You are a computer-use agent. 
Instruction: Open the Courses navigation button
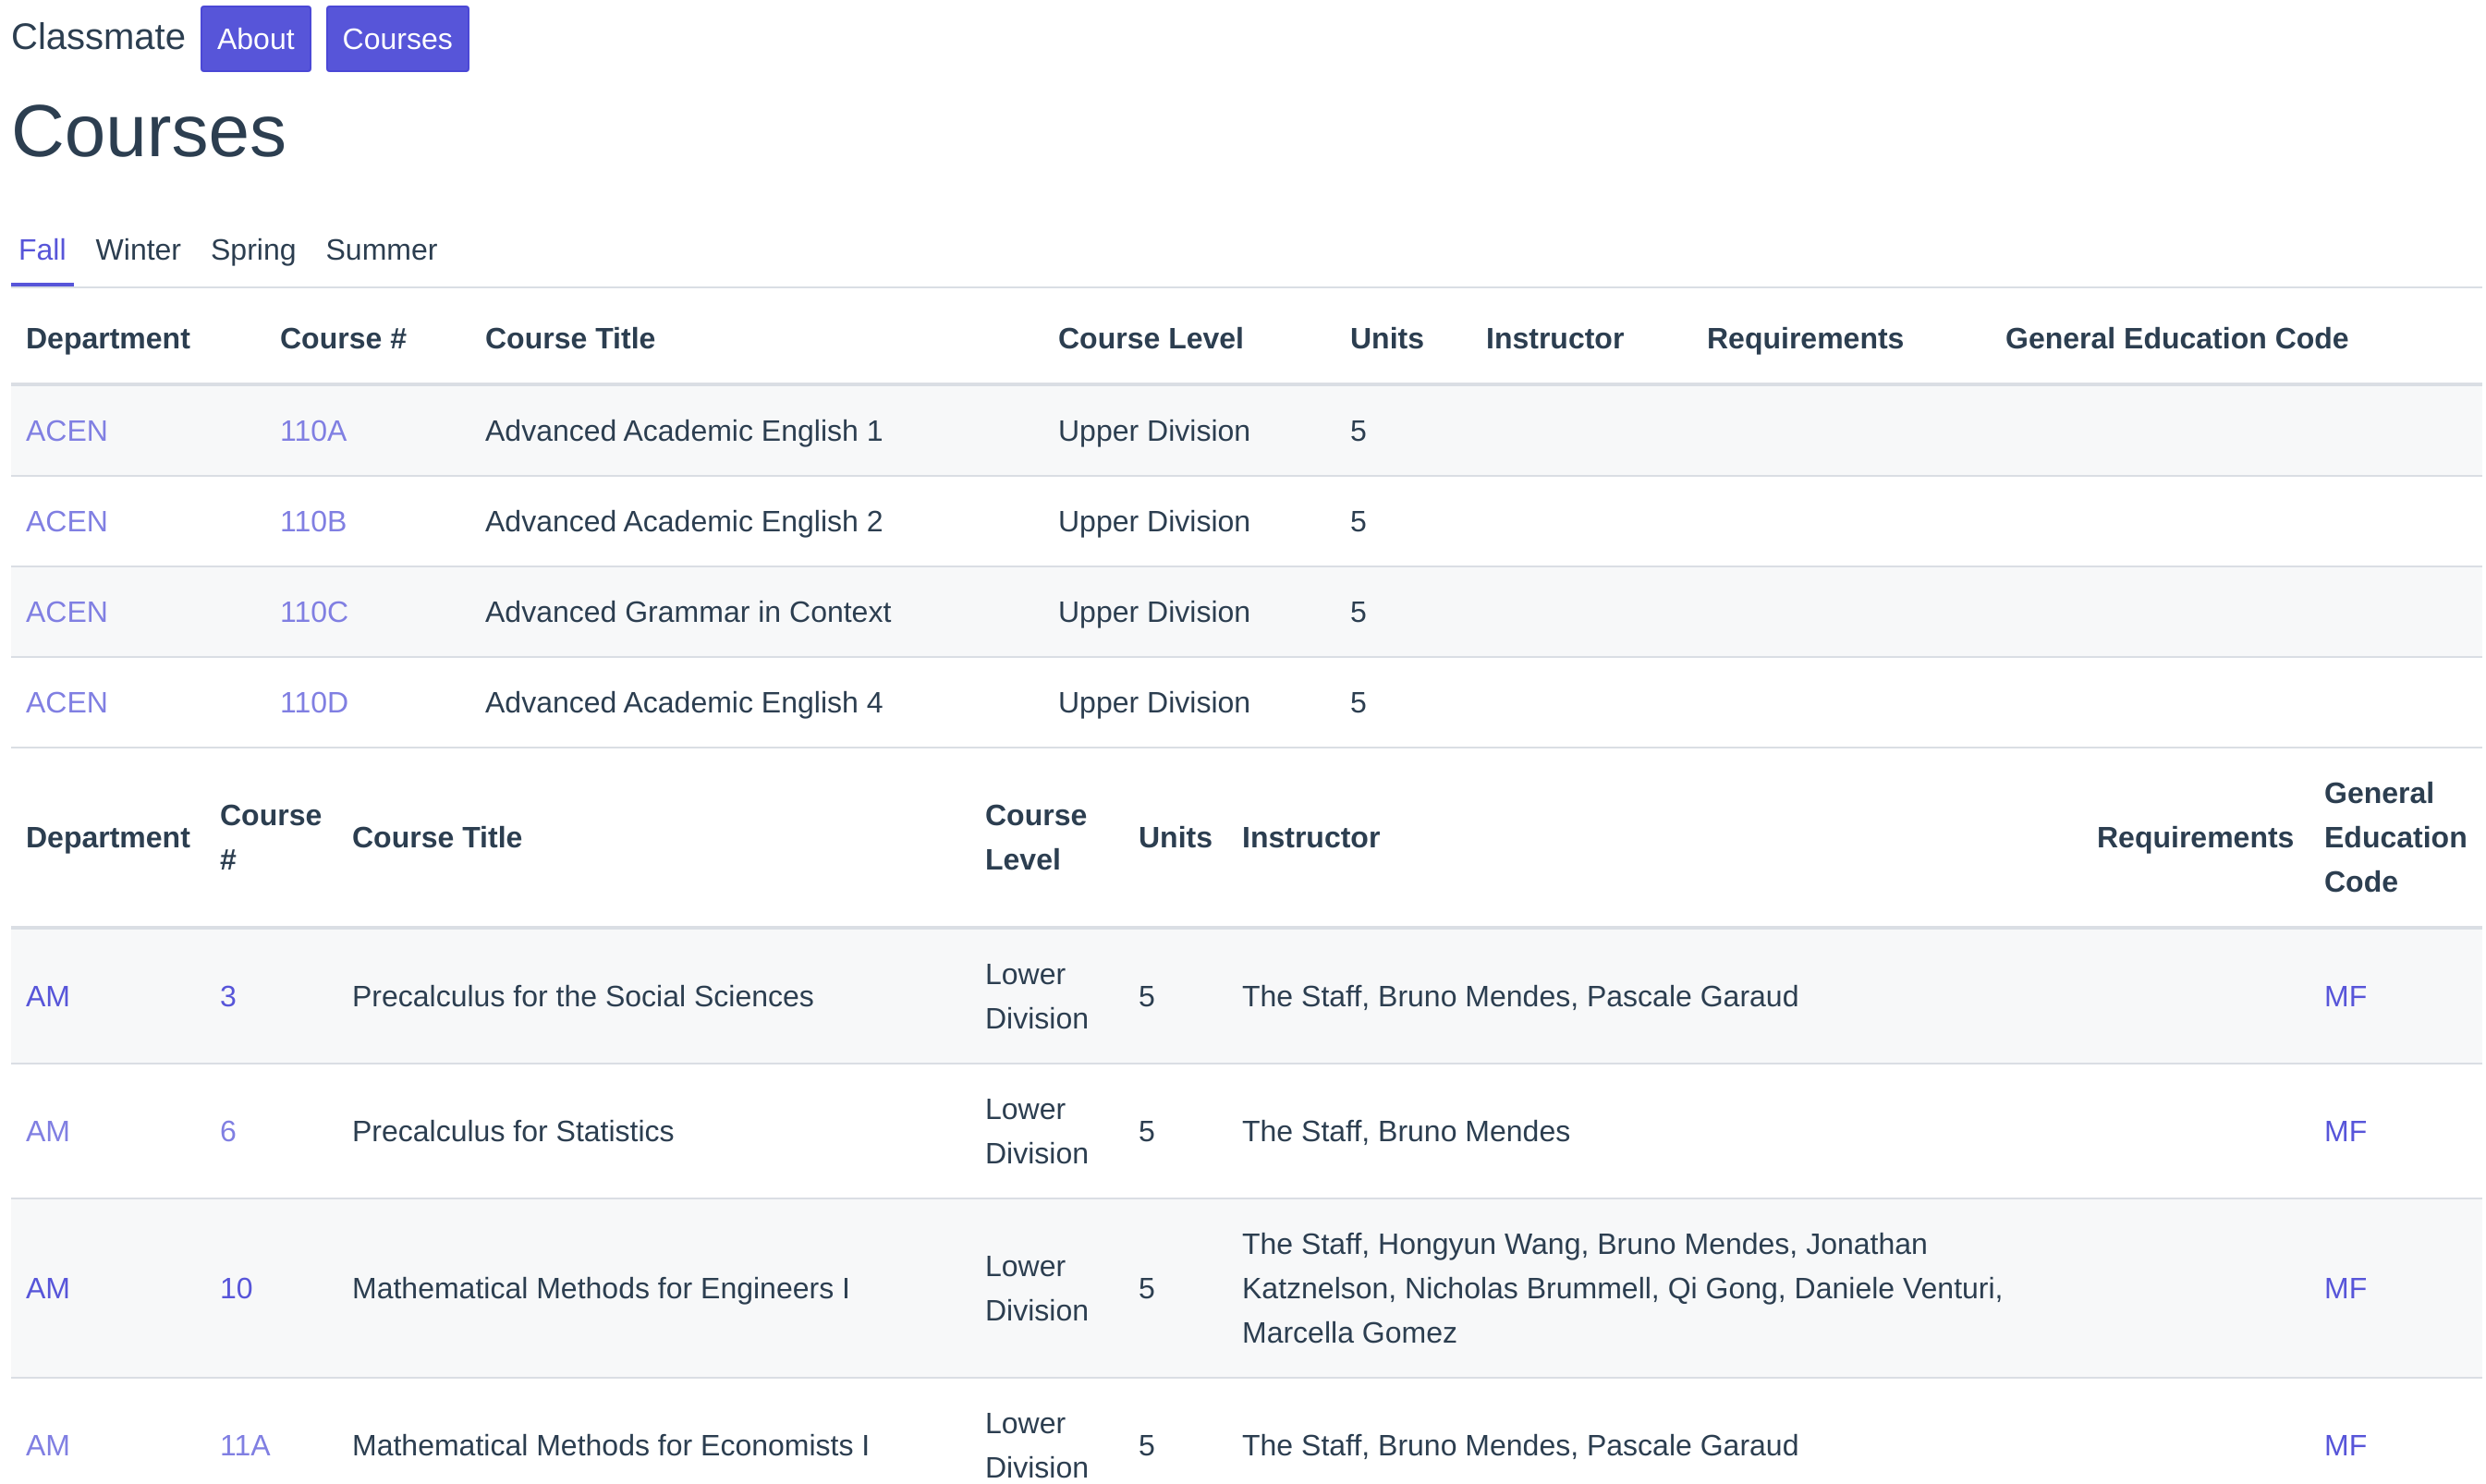click(x=397, y=39)
